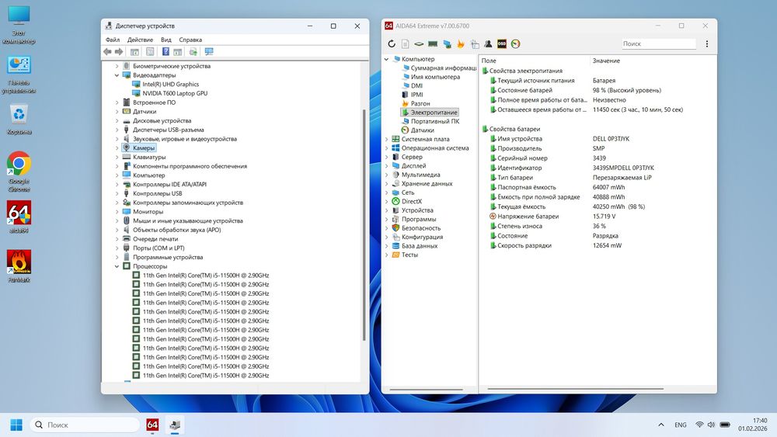Select Датчики under Компьютер in AIDA64

422,130
